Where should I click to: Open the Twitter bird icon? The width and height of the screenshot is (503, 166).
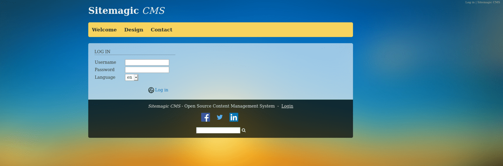tap(220, 117)
